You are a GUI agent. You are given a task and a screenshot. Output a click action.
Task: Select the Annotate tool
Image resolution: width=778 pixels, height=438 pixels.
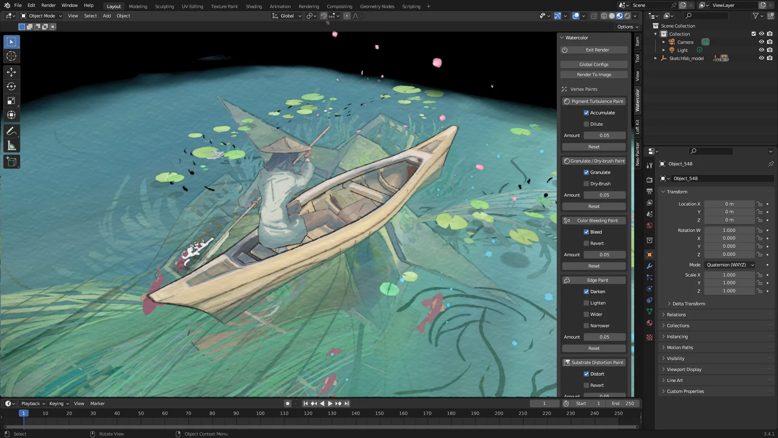(x=11, y=130)
